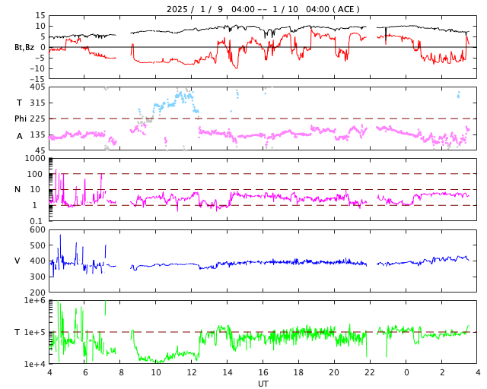
Task: Click the '405' tick label
Action: click(37, 87)
